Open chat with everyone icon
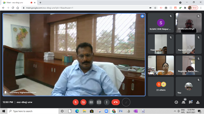 (191, 102)
